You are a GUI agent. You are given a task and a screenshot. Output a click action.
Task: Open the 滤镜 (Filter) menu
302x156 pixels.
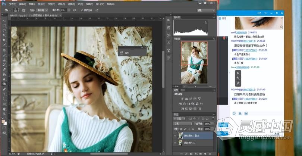(71, 4)
